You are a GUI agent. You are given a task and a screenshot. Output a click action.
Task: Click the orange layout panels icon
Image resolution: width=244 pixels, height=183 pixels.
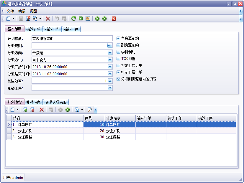[88, 19]
